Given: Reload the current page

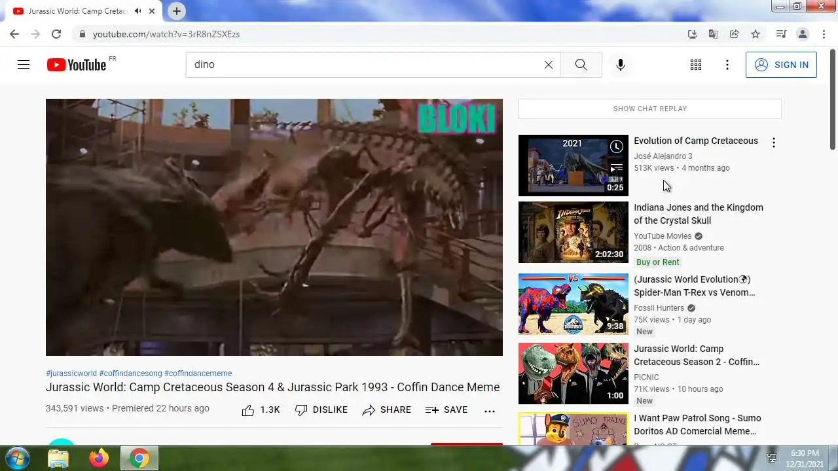Looking at the screenshot, I should pos(56,34).
